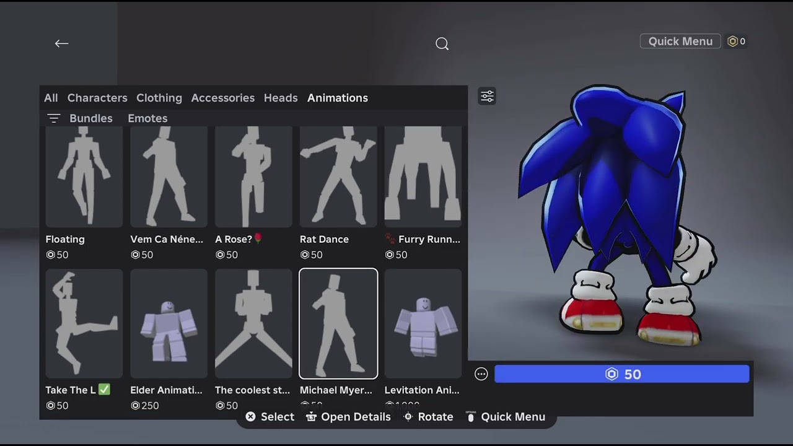Open the Quick Menu button at top
Image resolution: width=793 pixels, height=446 pixels.
point(680,42)
